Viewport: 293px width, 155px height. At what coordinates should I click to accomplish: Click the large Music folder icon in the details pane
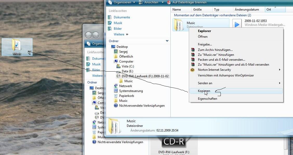(114, 126)
